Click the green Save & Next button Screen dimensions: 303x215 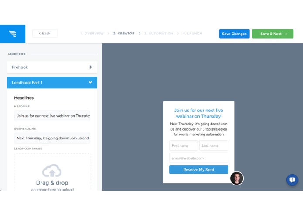tap(272, 34)
